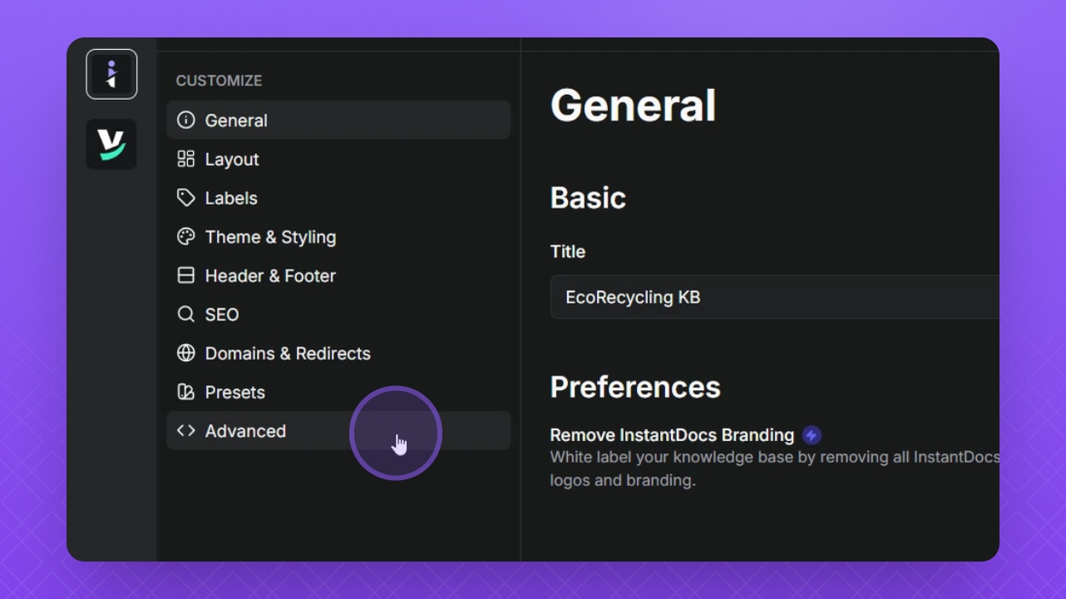The height and width of the screenshot is (599, 1066).
Task: Click the globe icon for Domains & Redirects
Action: tap(186, 354)
